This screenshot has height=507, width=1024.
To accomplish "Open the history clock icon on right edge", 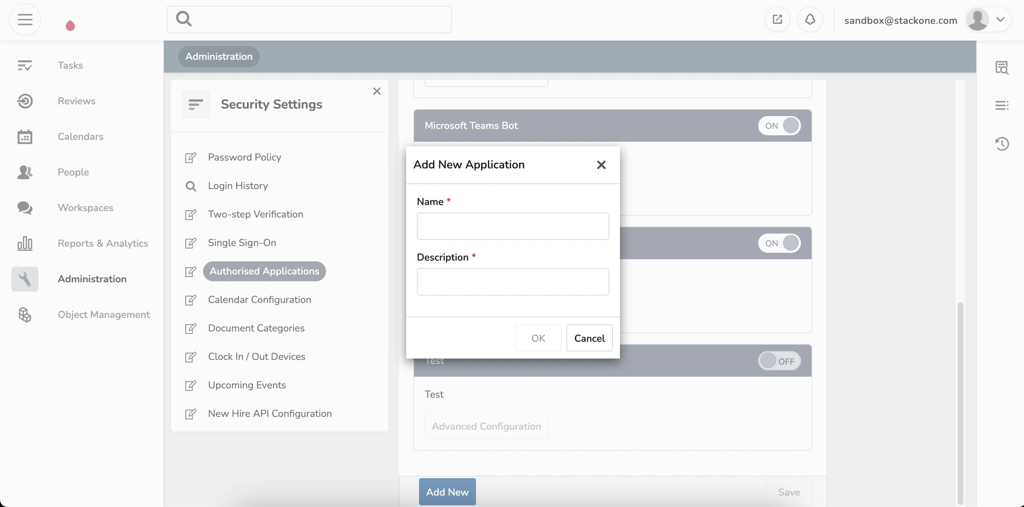I will point(1003,143).
